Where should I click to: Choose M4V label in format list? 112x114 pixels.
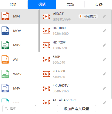[17, 88]
